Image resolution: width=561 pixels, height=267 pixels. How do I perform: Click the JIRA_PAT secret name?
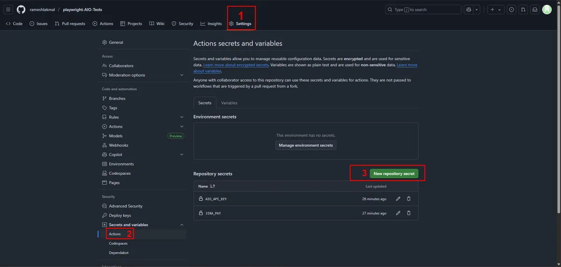point(213,213)
